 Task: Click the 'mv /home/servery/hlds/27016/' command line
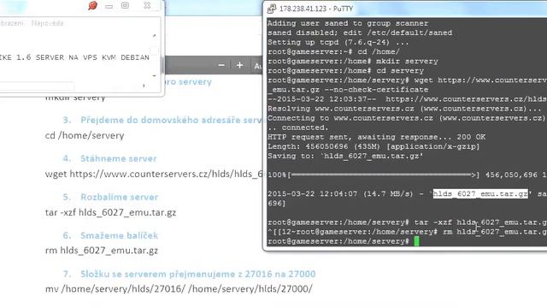tap(179, 289)
